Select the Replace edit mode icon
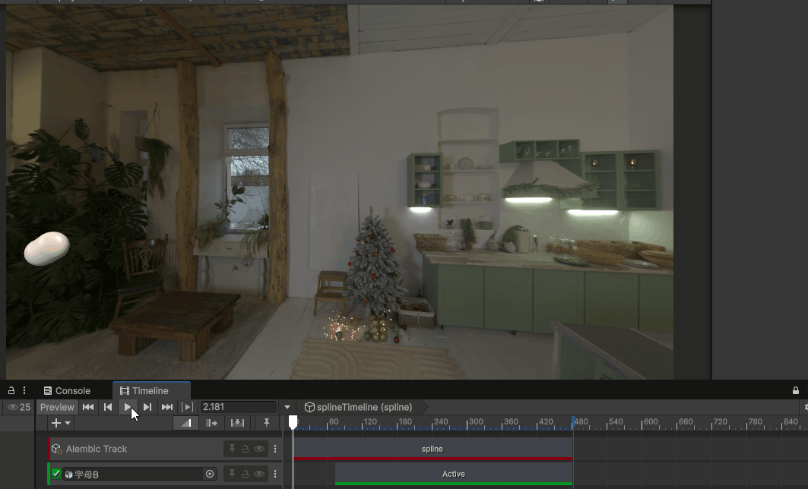This screenshot has width=808, height=489. (x=237, y=423)
